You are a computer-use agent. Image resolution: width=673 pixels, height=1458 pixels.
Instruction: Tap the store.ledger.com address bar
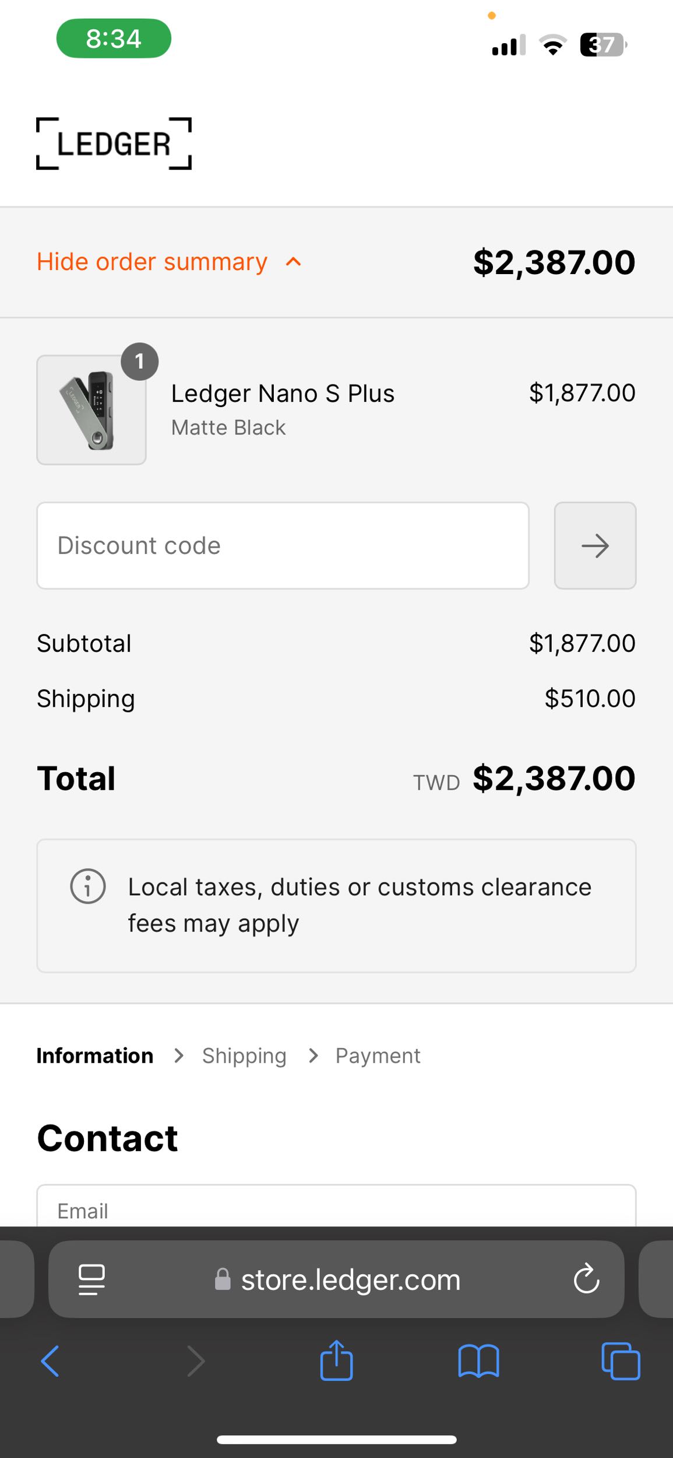tap(350, 1279)
